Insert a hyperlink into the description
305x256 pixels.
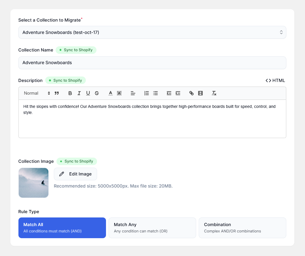tap(192, 93)
